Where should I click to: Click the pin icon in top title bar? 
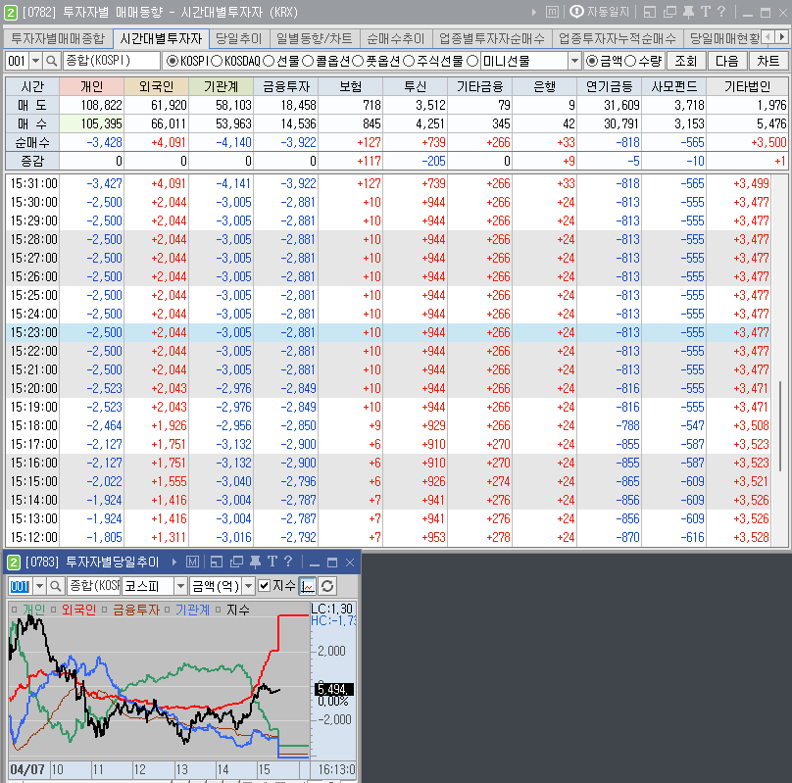[x=688, y=12]
